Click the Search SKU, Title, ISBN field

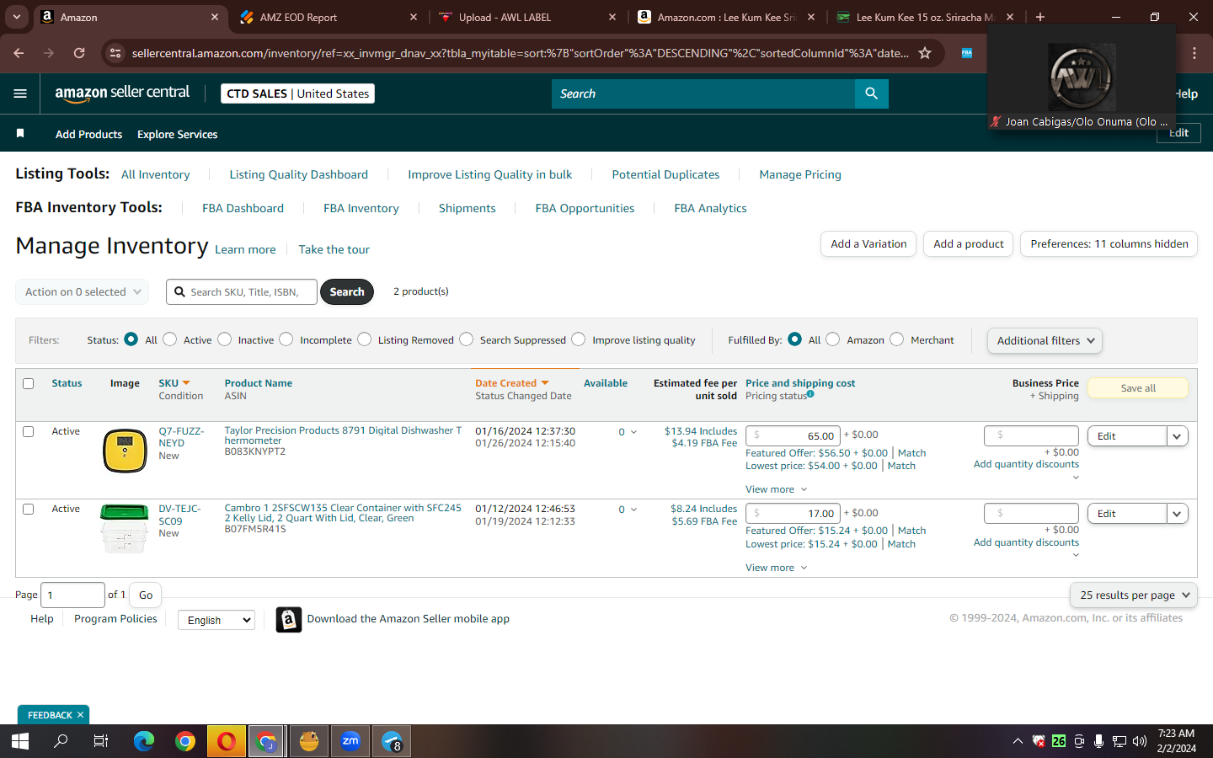coord(242,291)
